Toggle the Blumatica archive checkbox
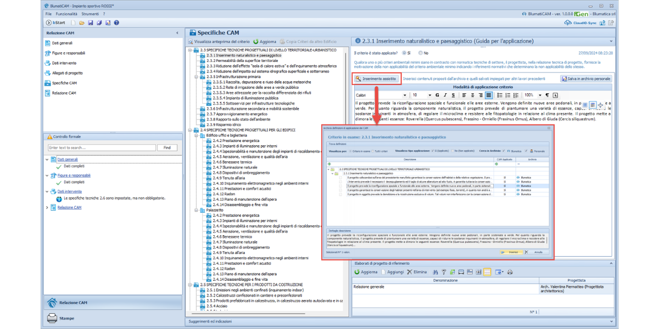The width and height of the screenshot is (659, 329). point(504,151)
